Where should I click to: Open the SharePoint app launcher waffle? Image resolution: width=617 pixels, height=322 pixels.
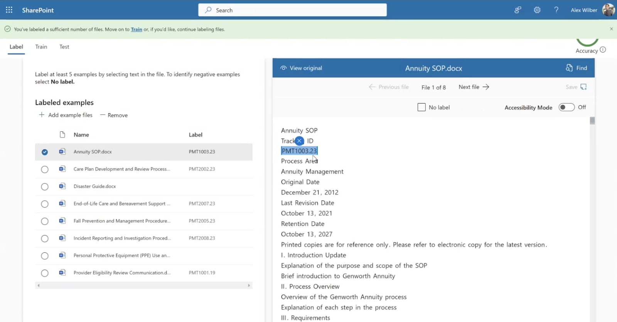(9, 10)
